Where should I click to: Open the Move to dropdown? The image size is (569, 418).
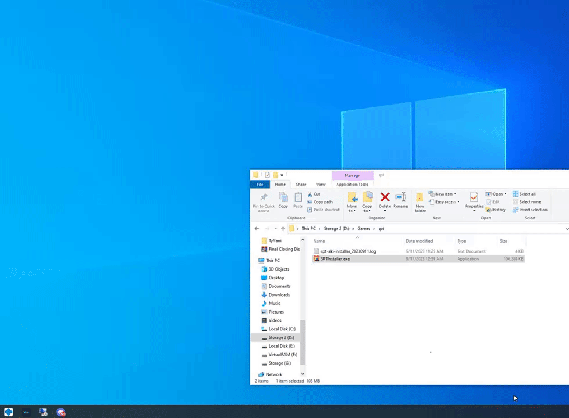point(352,202)
